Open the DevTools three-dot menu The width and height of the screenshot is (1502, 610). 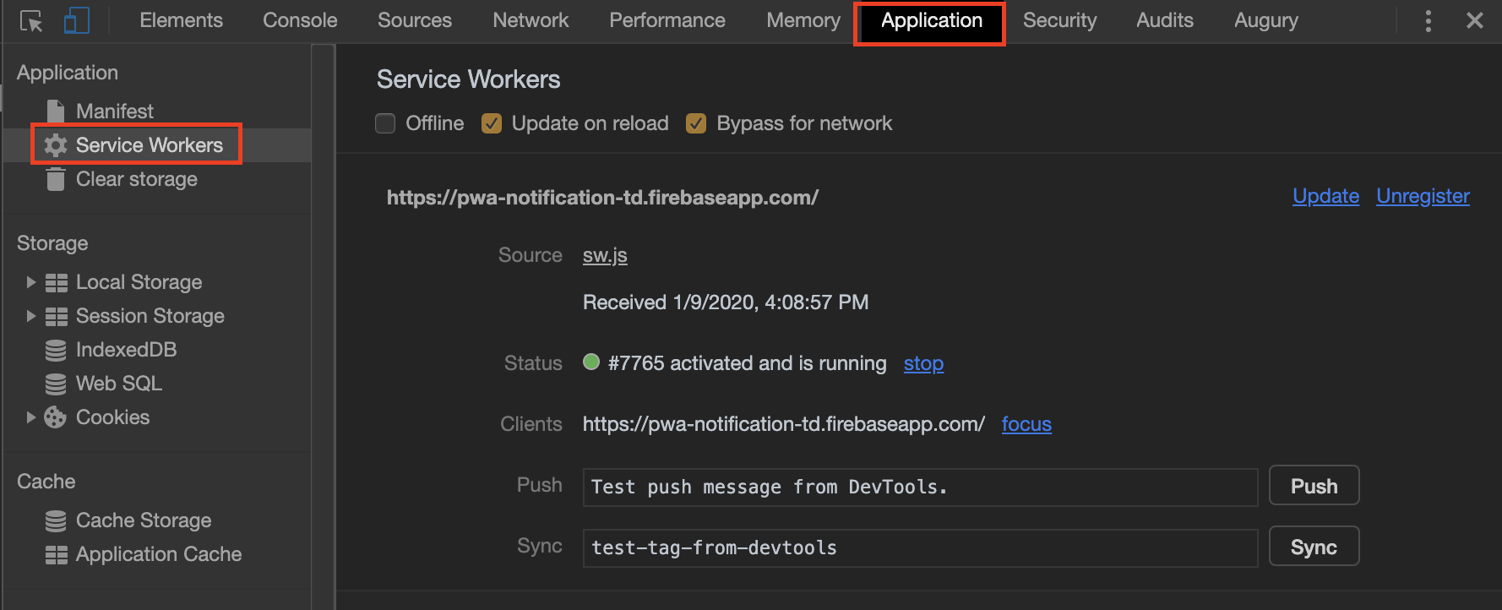coord(1428,20)
